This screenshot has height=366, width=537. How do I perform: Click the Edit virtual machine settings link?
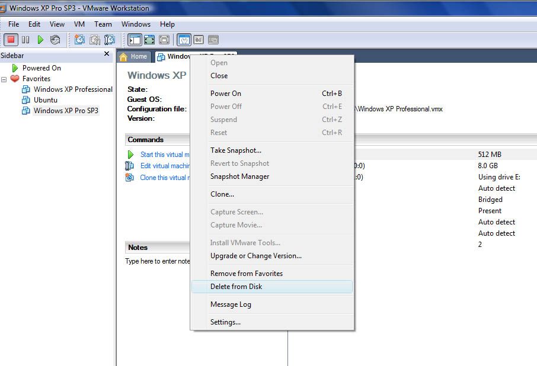(165, 166)
